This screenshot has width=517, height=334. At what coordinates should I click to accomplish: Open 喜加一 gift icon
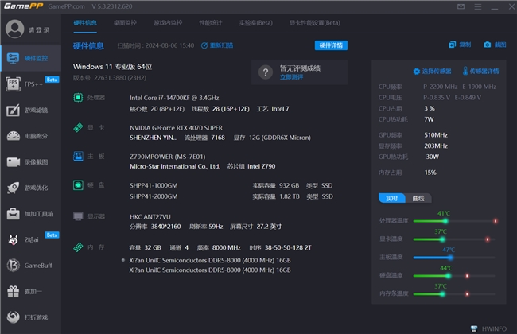[14, 292]
